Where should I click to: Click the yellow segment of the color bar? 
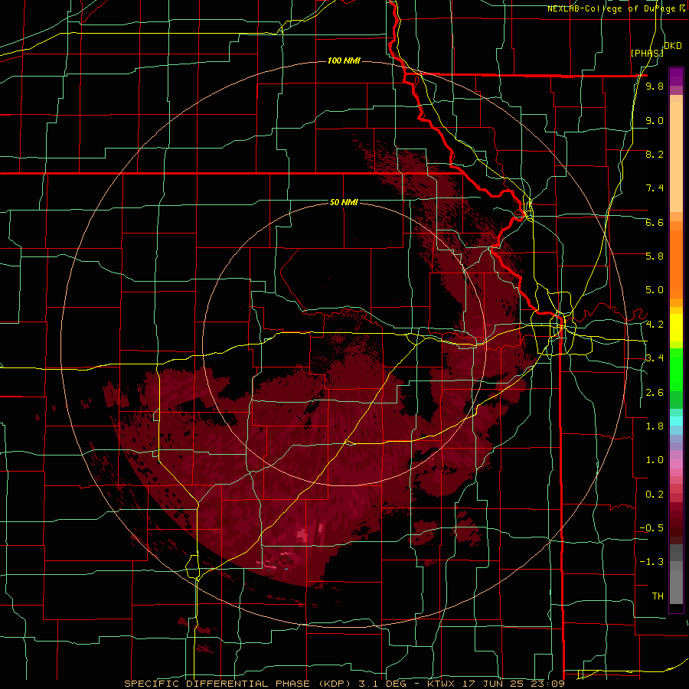[676, 328]
